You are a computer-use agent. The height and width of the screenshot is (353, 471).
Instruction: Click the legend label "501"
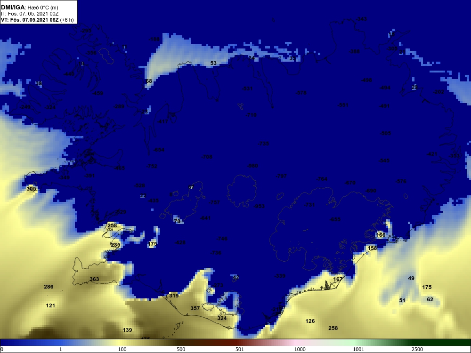tap(240, 349)
